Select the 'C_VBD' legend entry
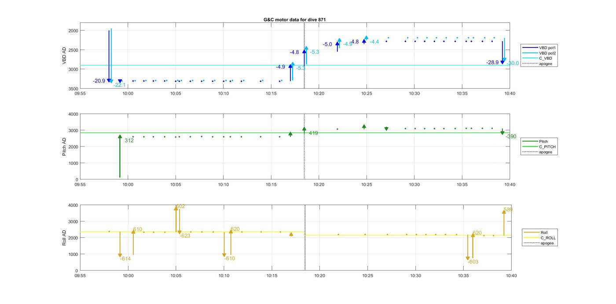The width and height of the screenshot is (616, 304). point(545,58)
